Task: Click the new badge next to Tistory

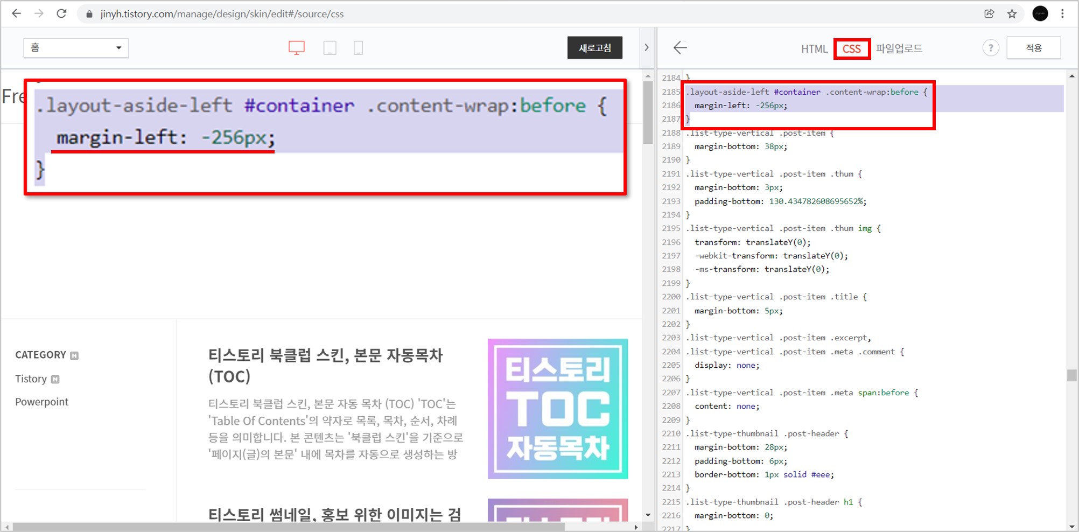Action: [55, 380]
